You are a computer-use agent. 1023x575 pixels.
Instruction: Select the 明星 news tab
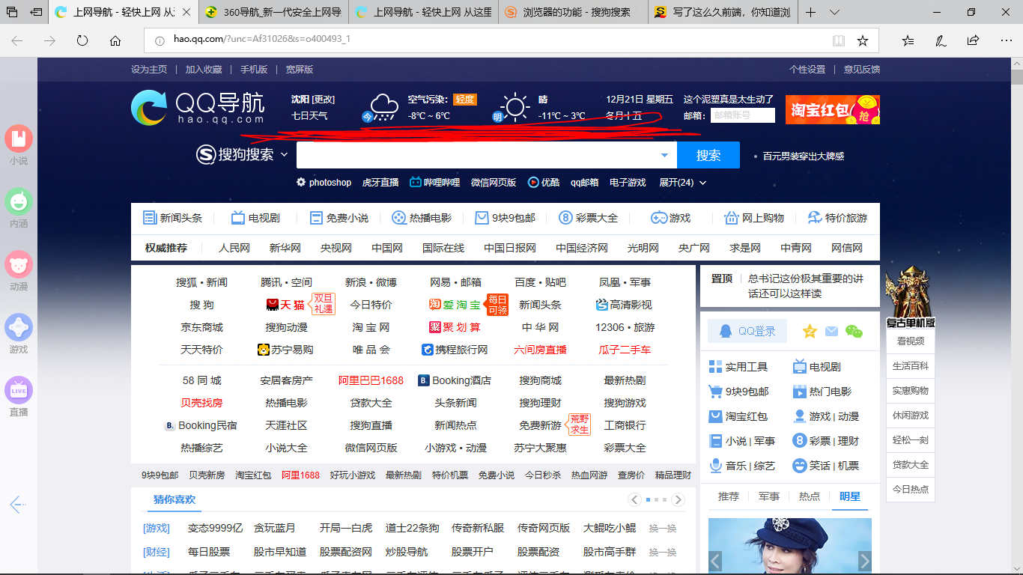tap(849, 496)
